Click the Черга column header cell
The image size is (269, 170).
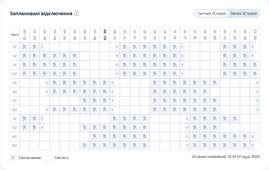15,34
